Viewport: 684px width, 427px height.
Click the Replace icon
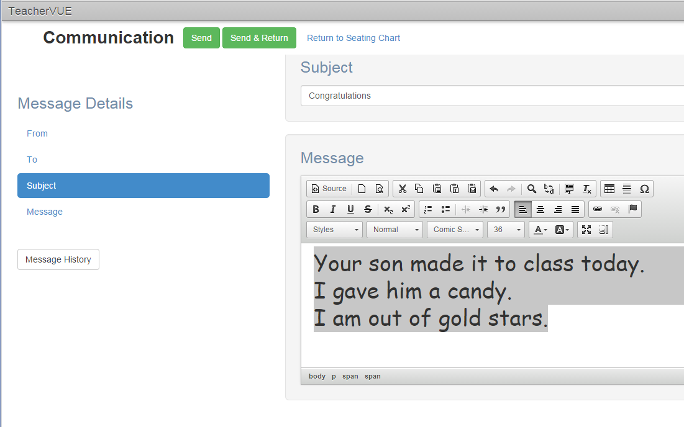point(549,189)
